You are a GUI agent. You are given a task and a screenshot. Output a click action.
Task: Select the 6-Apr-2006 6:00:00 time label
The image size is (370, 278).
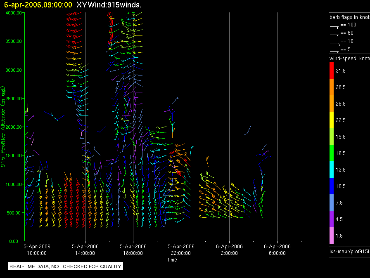(x=277, y=250)
